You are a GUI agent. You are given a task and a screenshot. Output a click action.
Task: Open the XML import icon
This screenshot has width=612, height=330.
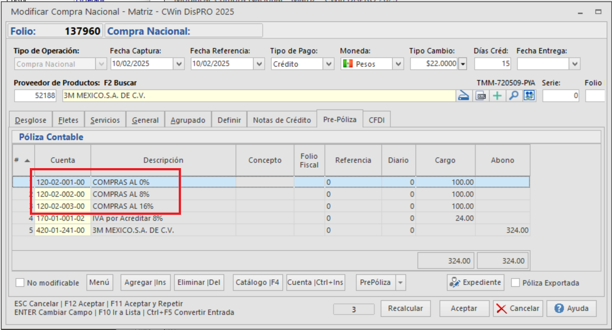[481, 95]
